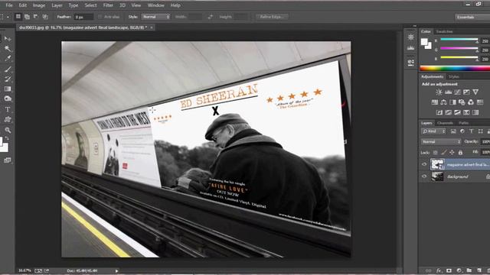Expand the status bar info arrow
490x275 pixels.
coord(116,271)
